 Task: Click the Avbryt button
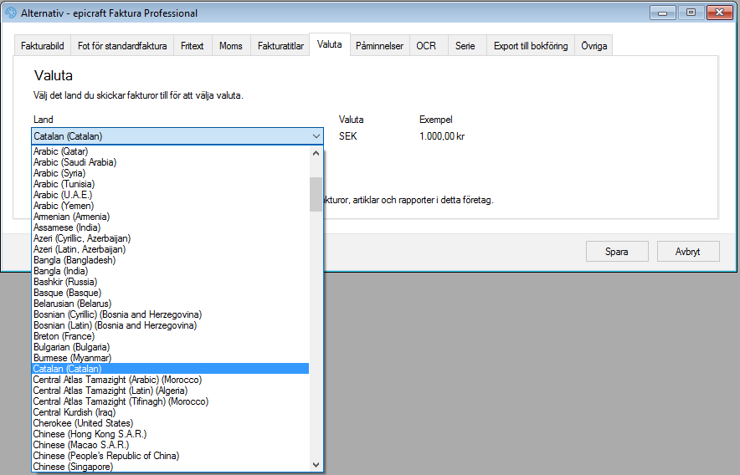(687, 252)
